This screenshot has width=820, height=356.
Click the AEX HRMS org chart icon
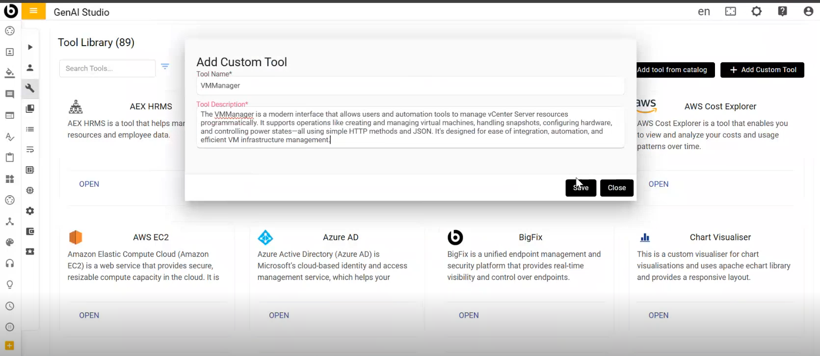click(76, 106)
